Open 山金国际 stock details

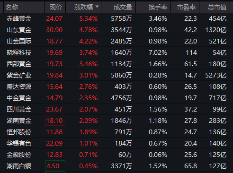tap(19, 41)
